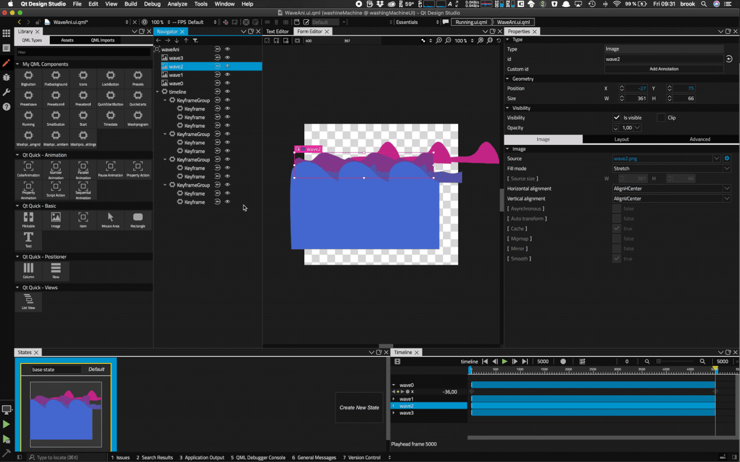The height and width of the screenshot is (462, 740).
Task: Open the Fill mode dropdown
Action: point(671,169)
